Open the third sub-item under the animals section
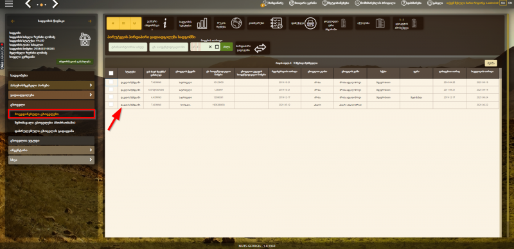The image size is (514, 249). (44, 131)
